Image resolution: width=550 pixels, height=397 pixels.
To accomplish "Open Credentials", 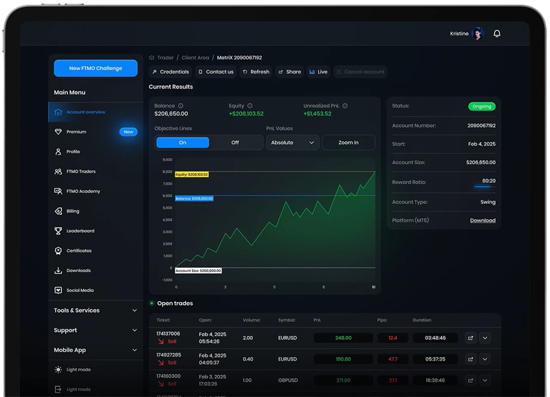I will coord(170,72).
